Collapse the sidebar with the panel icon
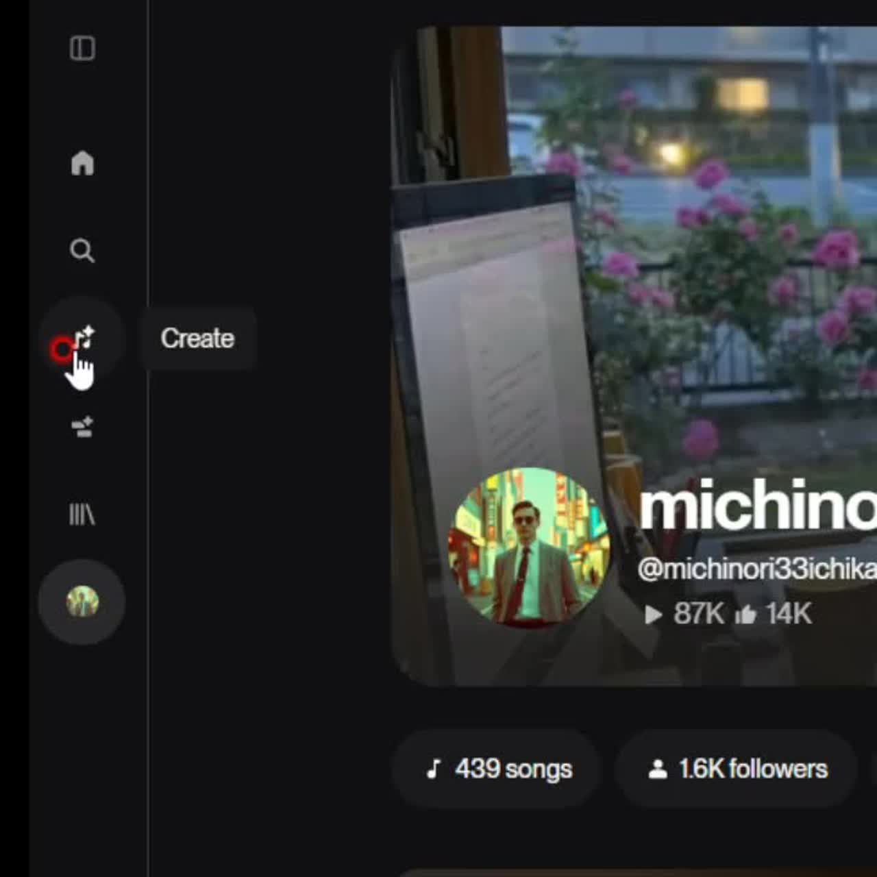The width and height of the screenshot is (877, 877). click(x=82, y=49)
